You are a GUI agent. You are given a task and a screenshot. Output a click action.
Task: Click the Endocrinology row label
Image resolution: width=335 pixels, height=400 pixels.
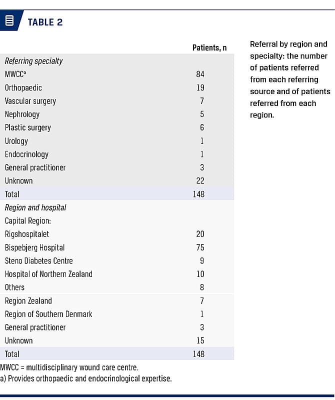click(x=26, y=154)
